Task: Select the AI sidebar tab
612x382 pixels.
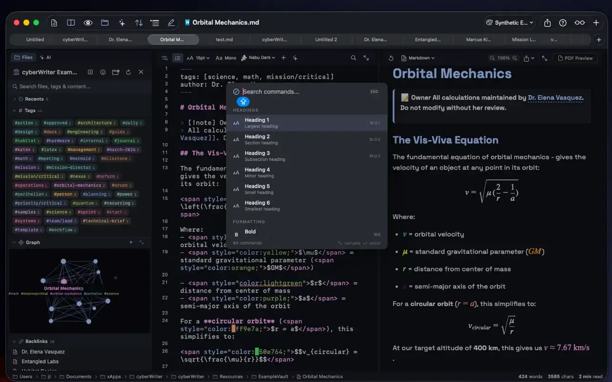Action: pos(45,57)
